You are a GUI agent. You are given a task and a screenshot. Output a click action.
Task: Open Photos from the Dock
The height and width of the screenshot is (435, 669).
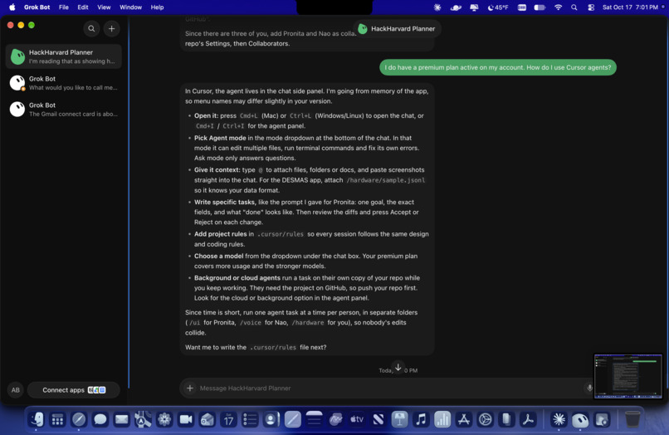[x=164, y=419]
